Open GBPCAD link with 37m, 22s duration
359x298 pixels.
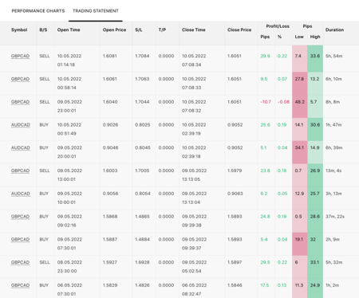point(20,217)
